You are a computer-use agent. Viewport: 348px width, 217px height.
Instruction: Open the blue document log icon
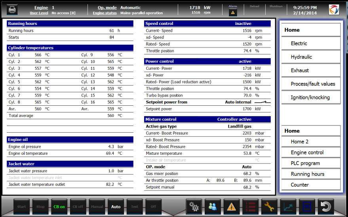[307, 207]
